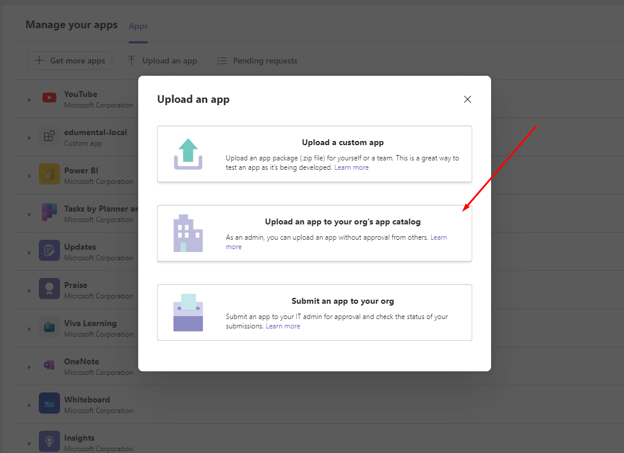The height and width of the screenshot is (453, 624).
Task: Click the edumental-local custom app icon
Action: (49, 136)
